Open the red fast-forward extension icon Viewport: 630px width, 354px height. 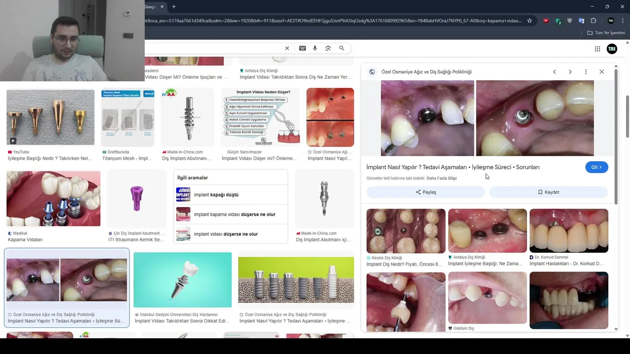pyautogui.click(x=546, y=21)
